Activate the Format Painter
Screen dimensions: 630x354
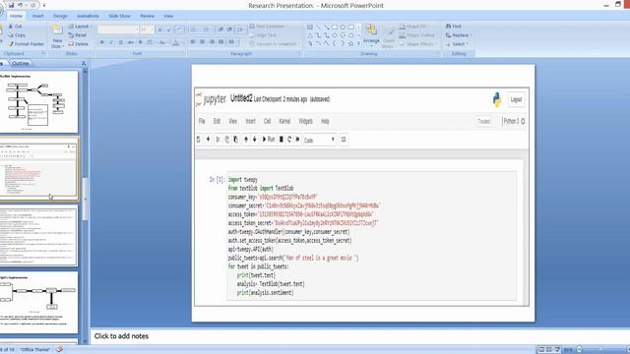click(27, 43)
